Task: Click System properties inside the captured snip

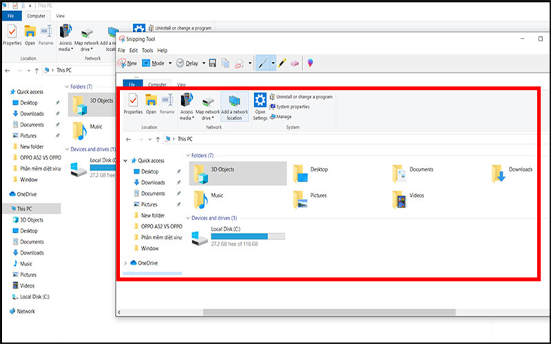Action: coord(290,107)
